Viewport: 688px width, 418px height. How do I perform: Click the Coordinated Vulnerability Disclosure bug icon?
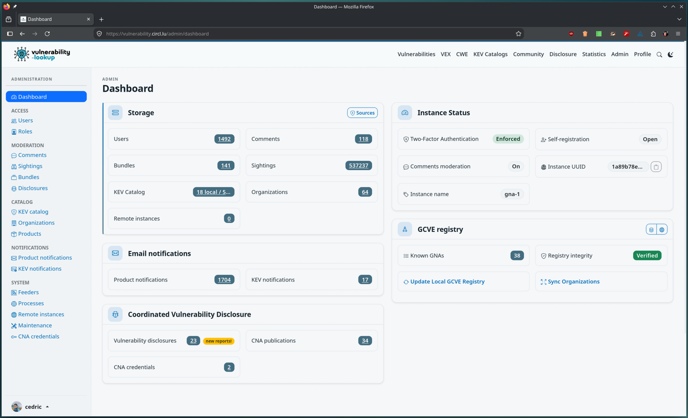[115, 314]
